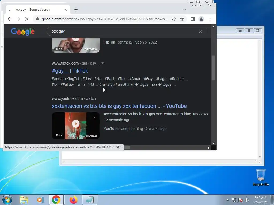Screen dimensions: 274x205
Task: Select the 'xxx gay - Google Search' tab
Action: pyautogui.click(x=38, y=10)
